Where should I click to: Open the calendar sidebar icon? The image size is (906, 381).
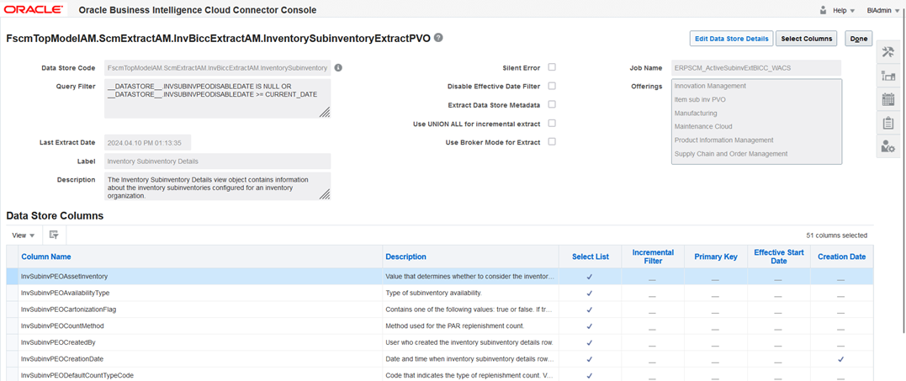pyautogui.click(x=888, y=99)
